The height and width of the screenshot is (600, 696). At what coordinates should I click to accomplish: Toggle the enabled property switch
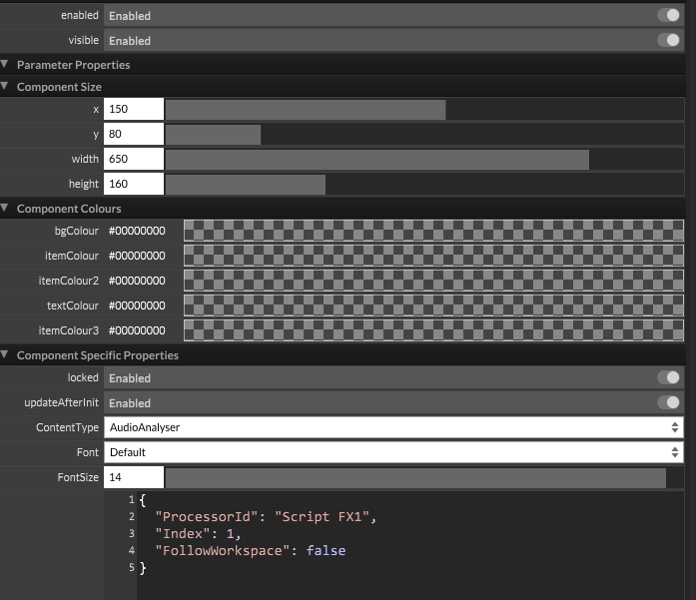tap(668, 16)
